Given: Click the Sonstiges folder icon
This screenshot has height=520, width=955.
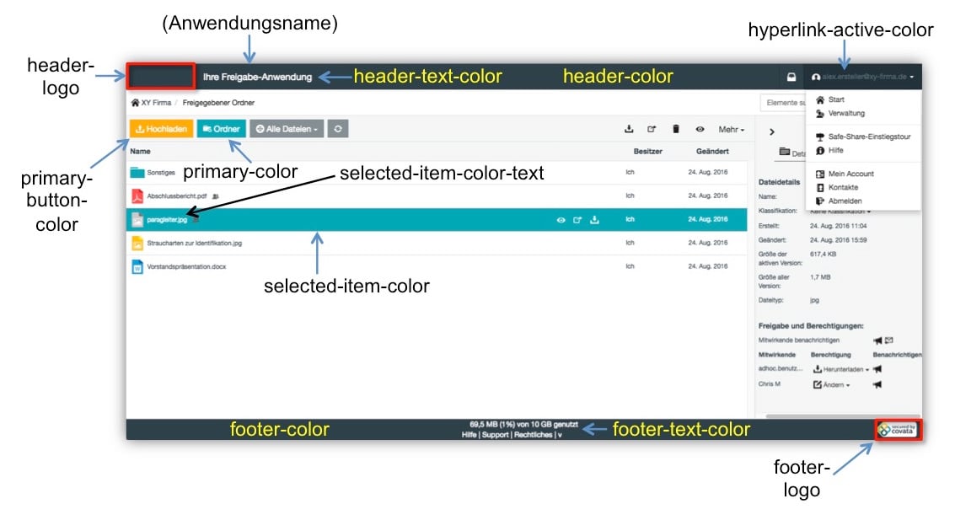Looking at the screenshot, I should pyautogui.click(x=137, y=173).
